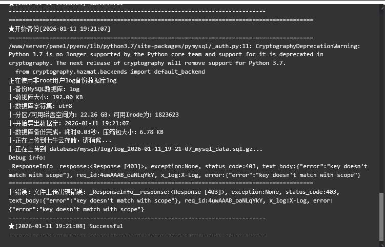Viewport: 385px width, 247px height.
Task: Click the 数据库字符集 utf8 line
Action: 42,106
